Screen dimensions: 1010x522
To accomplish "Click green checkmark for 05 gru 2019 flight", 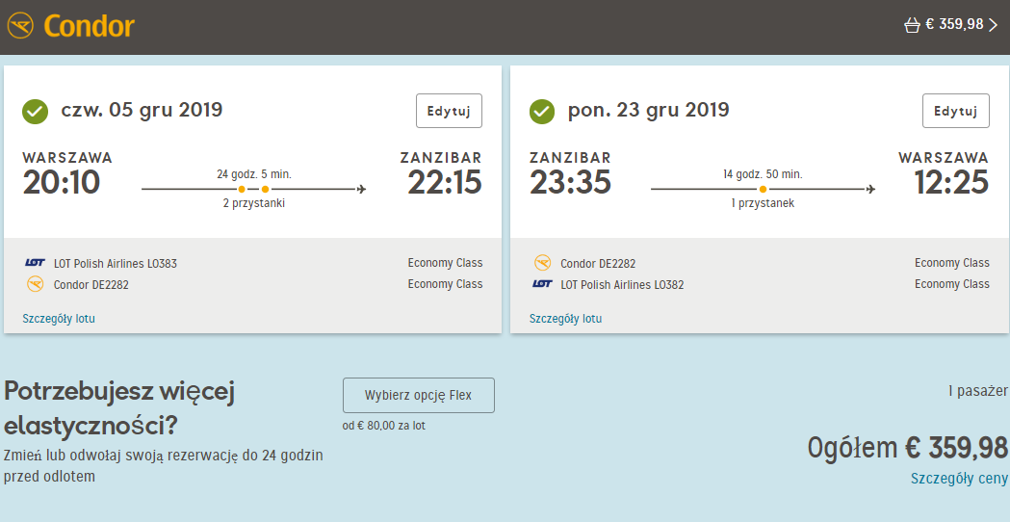I will tap(36, 112).
